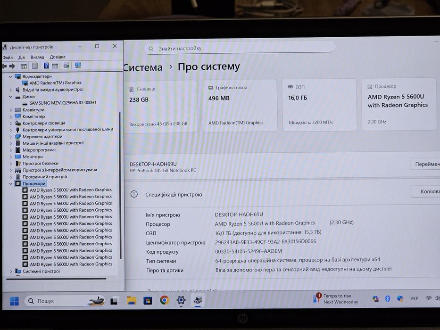Select SAMSUNG MZVLQ256HAJD-000H1 disk entry
440x330 pixels.
pos(63,103)
